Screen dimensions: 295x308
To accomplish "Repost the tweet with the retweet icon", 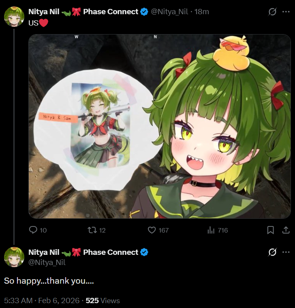I will (x=92, y=230).
